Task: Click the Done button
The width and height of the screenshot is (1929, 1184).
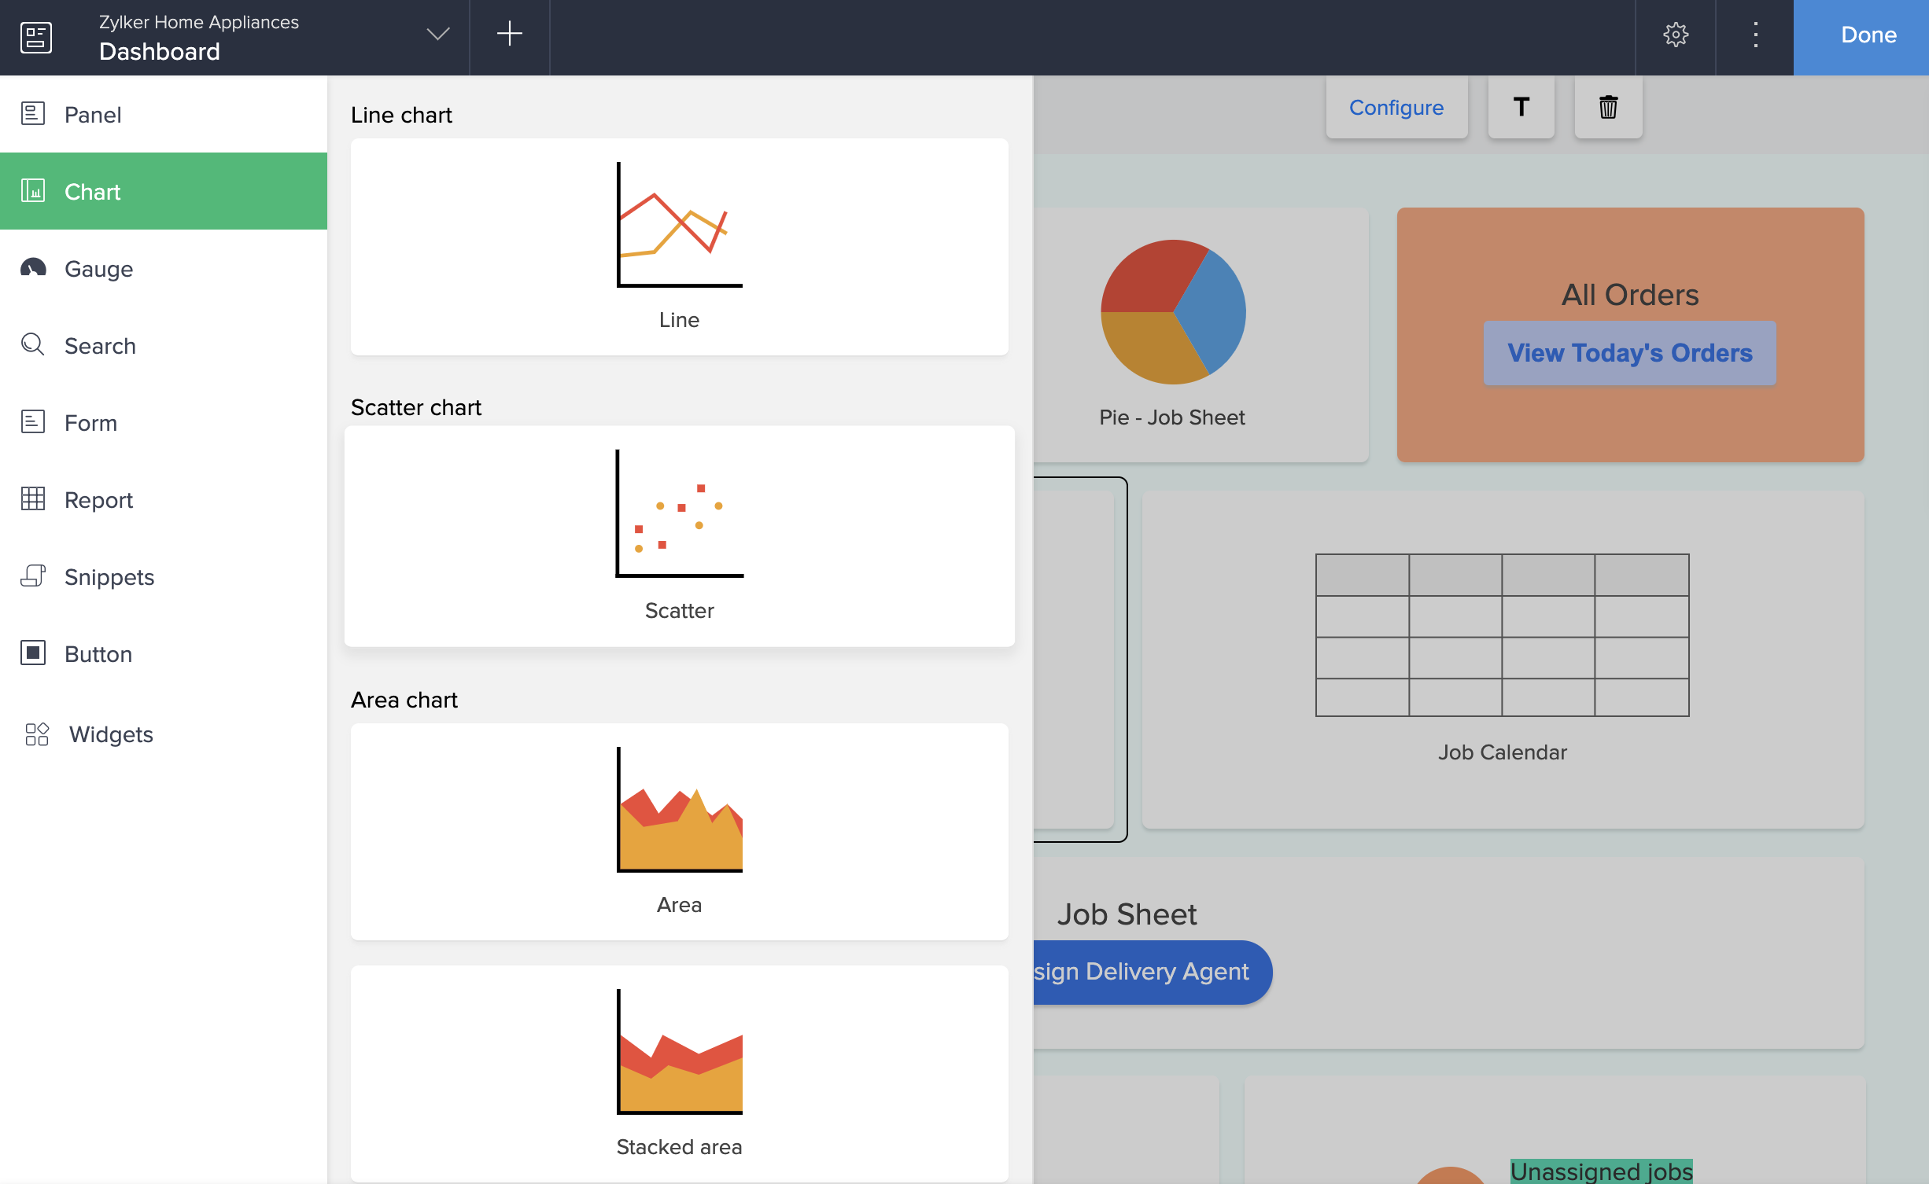Action: [x=1868, y=35]
